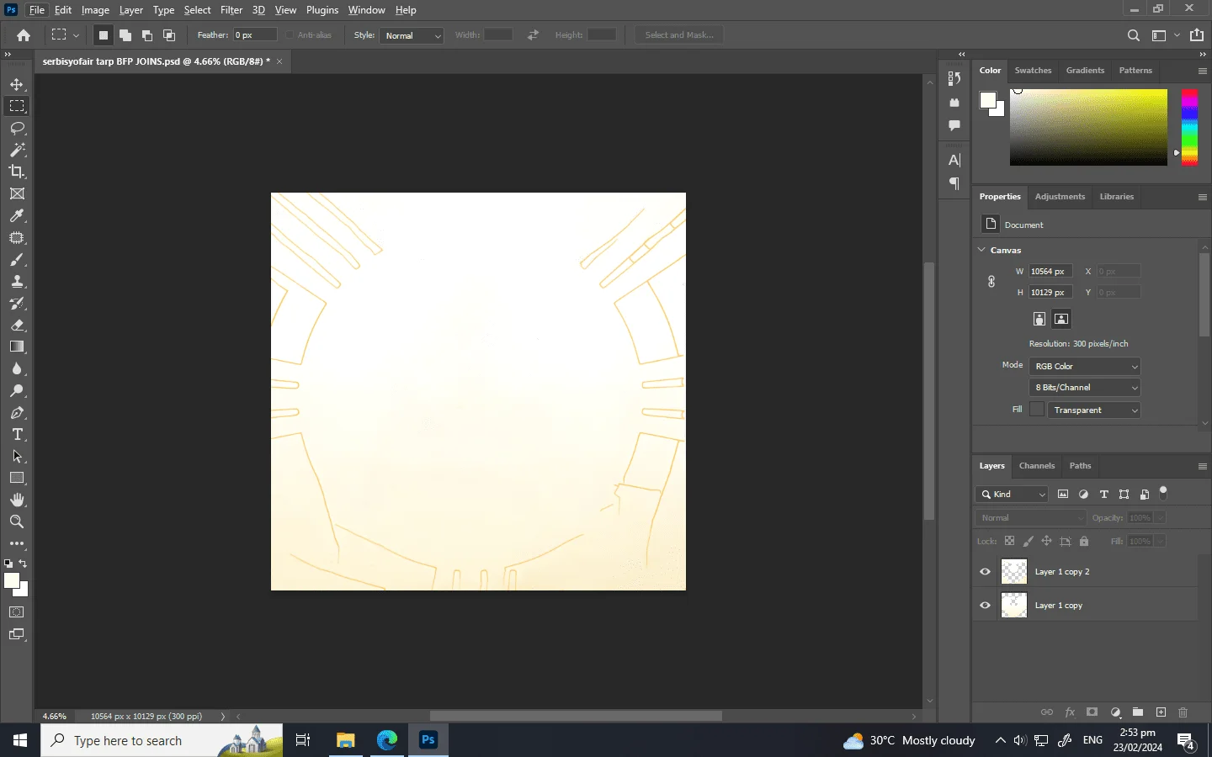The image size is (1212, 757).
Task: Select the Rectangle shape tool
Action: point(17,478)
